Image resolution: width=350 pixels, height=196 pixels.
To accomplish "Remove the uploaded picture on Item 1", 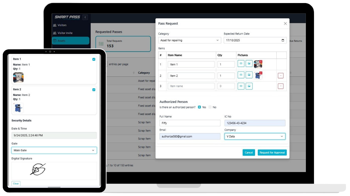I will (261, 61).
